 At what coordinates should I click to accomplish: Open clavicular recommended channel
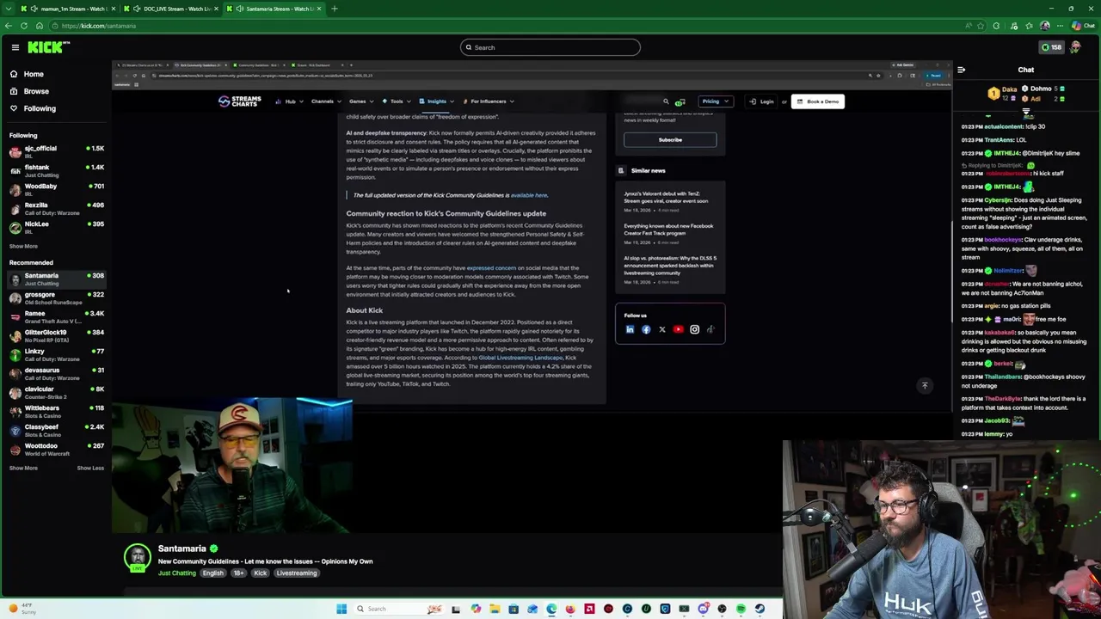coord(56,392)
